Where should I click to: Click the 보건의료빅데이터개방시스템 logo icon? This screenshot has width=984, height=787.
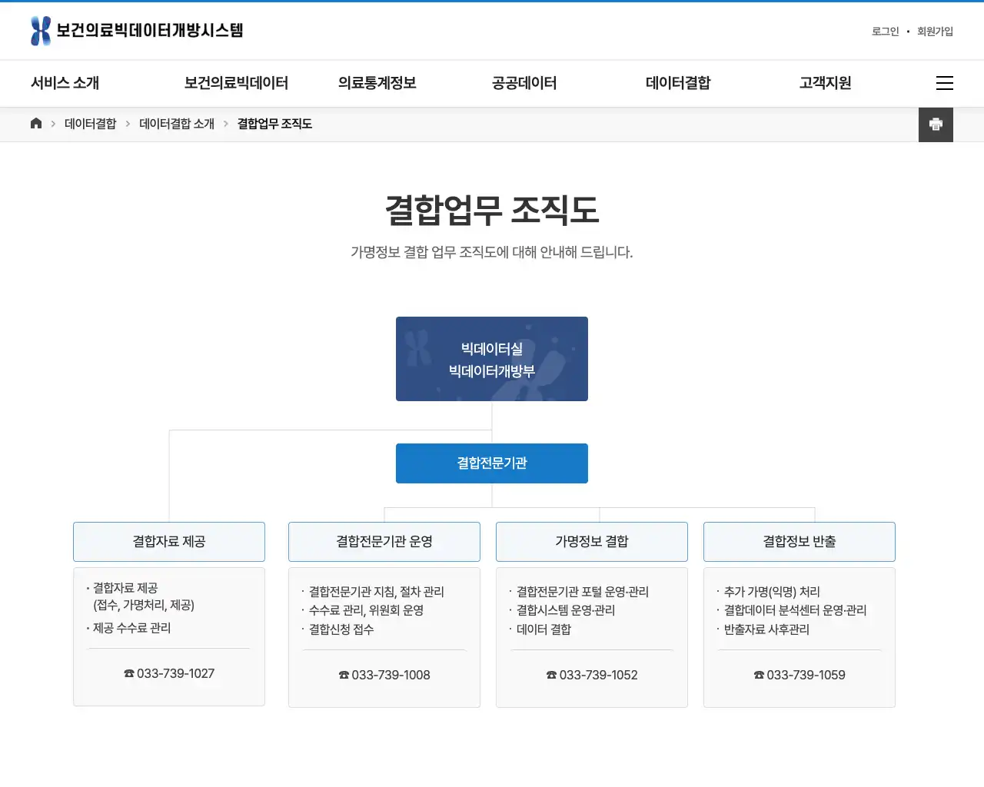coord(41,31)
